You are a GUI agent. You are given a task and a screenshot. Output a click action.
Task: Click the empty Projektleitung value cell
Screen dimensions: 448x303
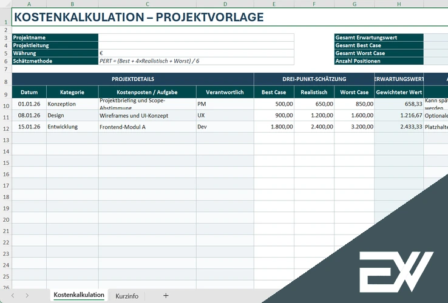(x=195, y=45)
